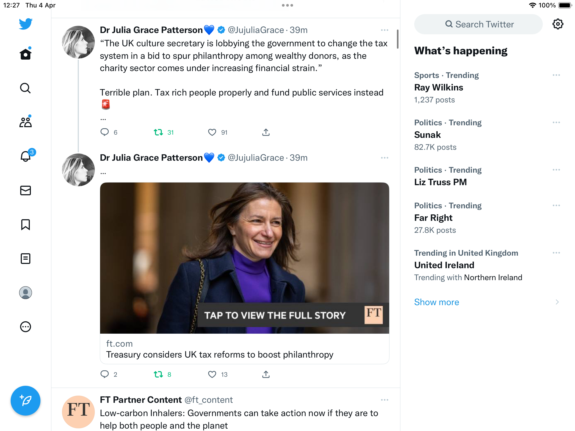
Task: Open the Lists icon in sidebar
Action: coord(26,259)
